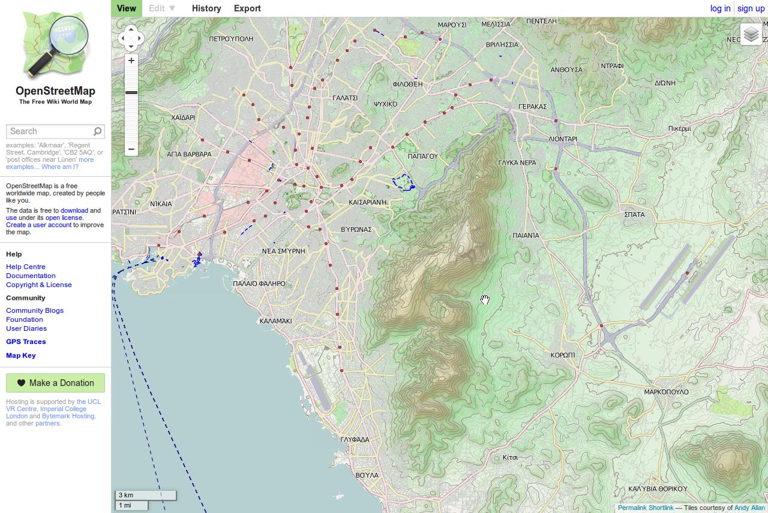Zoom out with the minus button
768x513 pixels.
pos(131,149)
